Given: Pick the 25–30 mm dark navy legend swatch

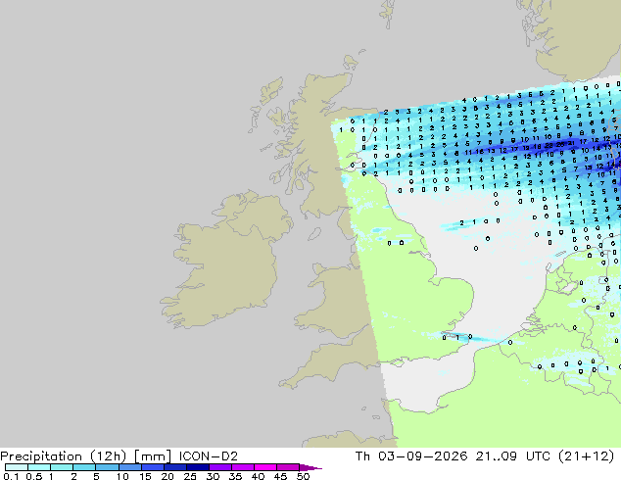Looking at the screenshot, I should tap(198, 467).
